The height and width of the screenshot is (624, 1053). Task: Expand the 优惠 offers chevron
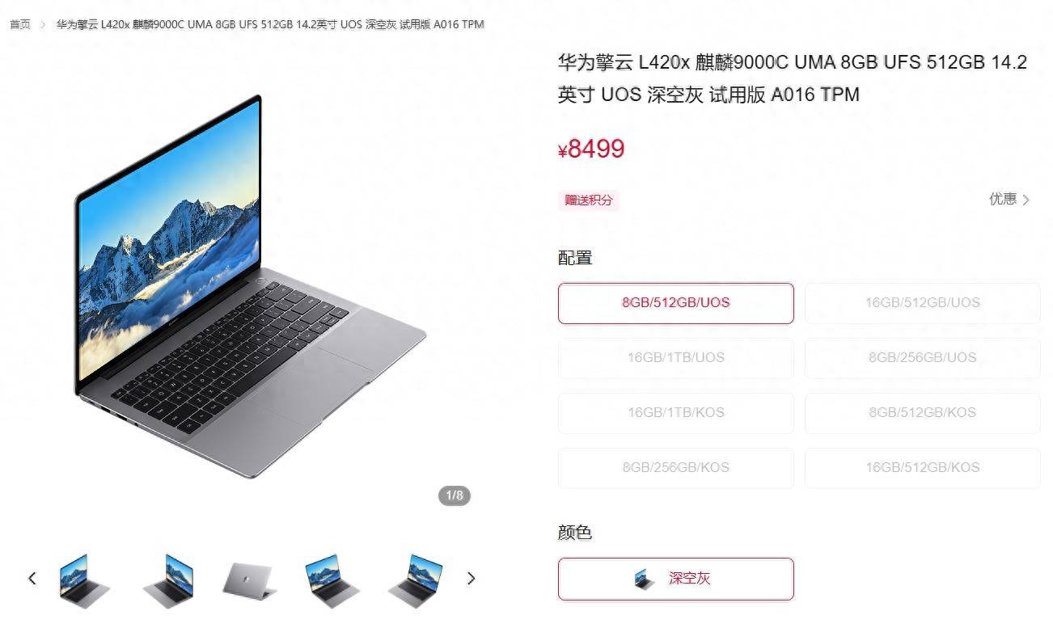(x=1026, y=200)
